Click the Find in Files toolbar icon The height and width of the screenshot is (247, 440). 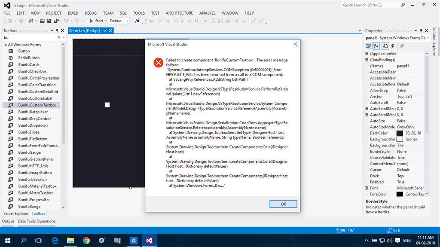(137, 21)
